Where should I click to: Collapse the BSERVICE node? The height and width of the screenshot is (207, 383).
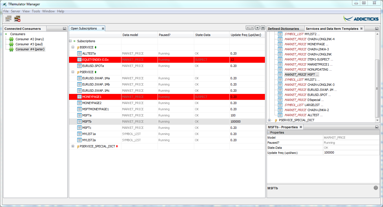(73, 47)
